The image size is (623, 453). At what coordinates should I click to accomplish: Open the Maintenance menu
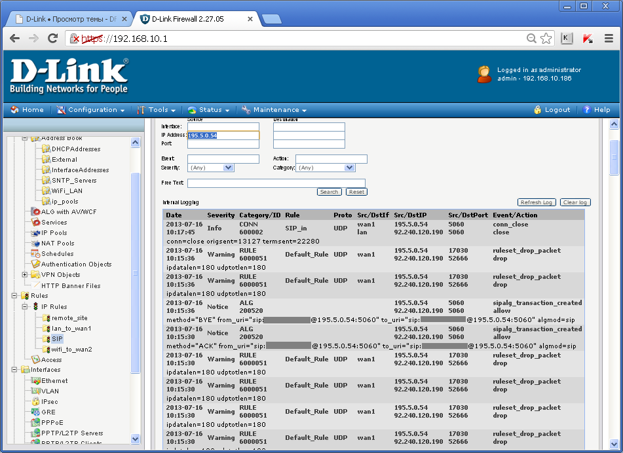(274, 110)
